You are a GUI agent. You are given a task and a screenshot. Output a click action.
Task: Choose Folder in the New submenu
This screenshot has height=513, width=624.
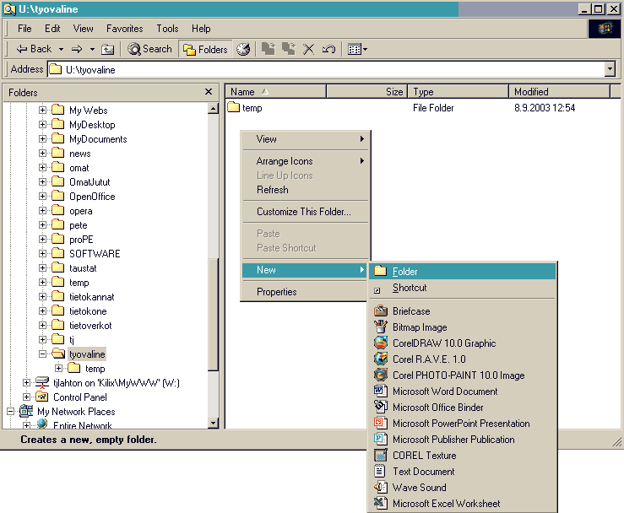click(462, 271)
